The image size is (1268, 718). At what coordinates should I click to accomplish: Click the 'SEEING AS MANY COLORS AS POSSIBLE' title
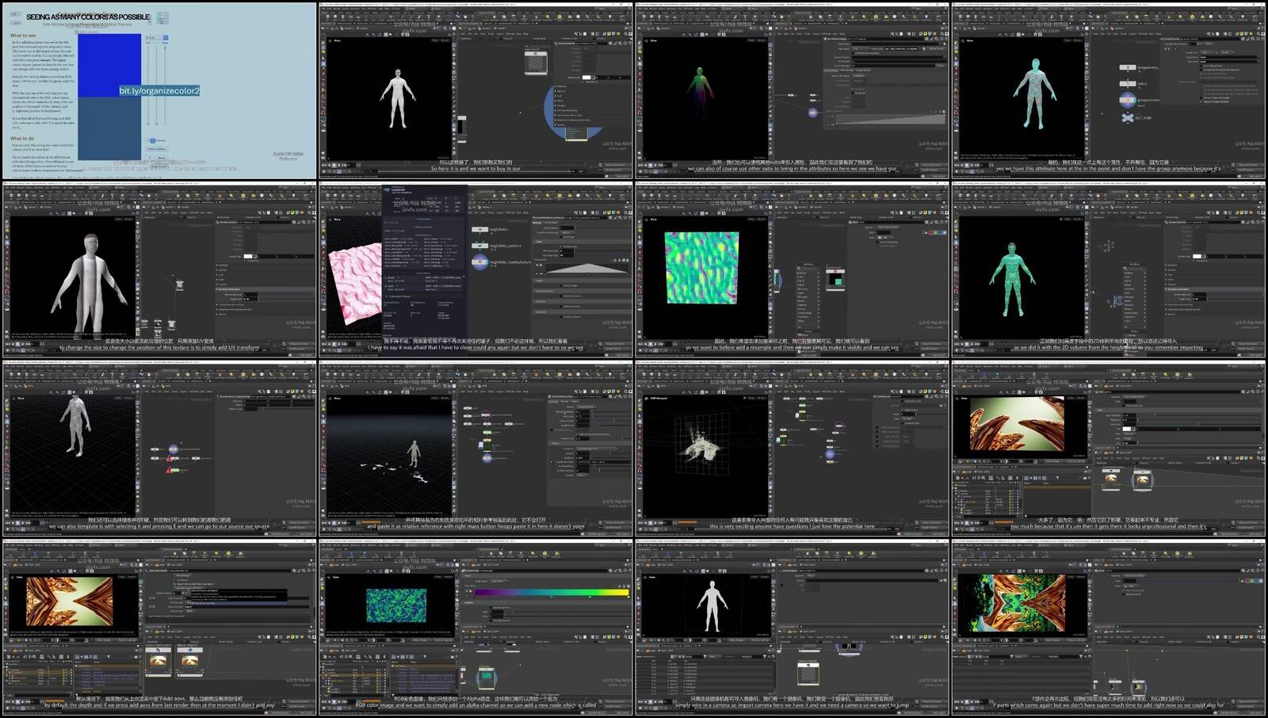pyautogui.click(x=88, y=17)
